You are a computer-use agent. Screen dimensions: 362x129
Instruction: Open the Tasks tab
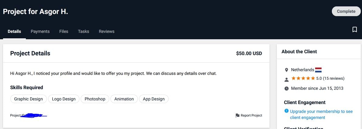[x=84, y=31]
